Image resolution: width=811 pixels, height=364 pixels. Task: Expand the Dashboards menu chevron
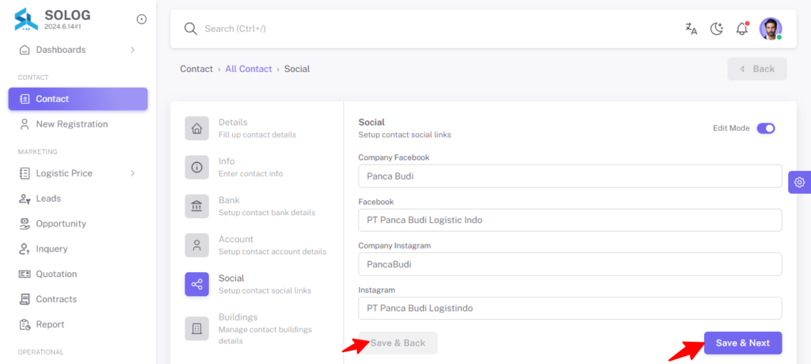point(132,50)
